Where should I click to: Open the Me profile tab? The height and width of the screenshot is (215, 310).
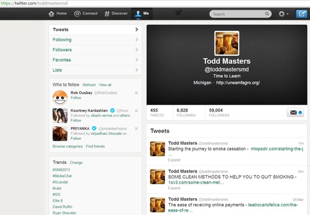tap(142, 13)
